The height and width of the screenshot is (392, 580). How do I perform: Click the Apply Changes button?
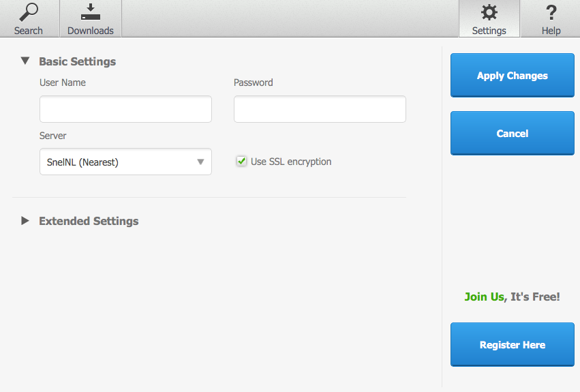513,75
